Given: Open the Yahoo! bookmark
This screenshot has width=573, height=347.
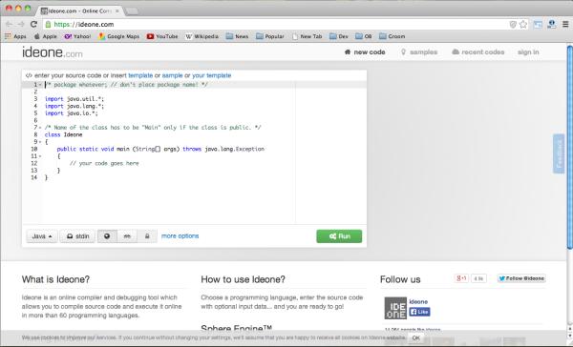Looking at the screenshot, I should point(78,36).
